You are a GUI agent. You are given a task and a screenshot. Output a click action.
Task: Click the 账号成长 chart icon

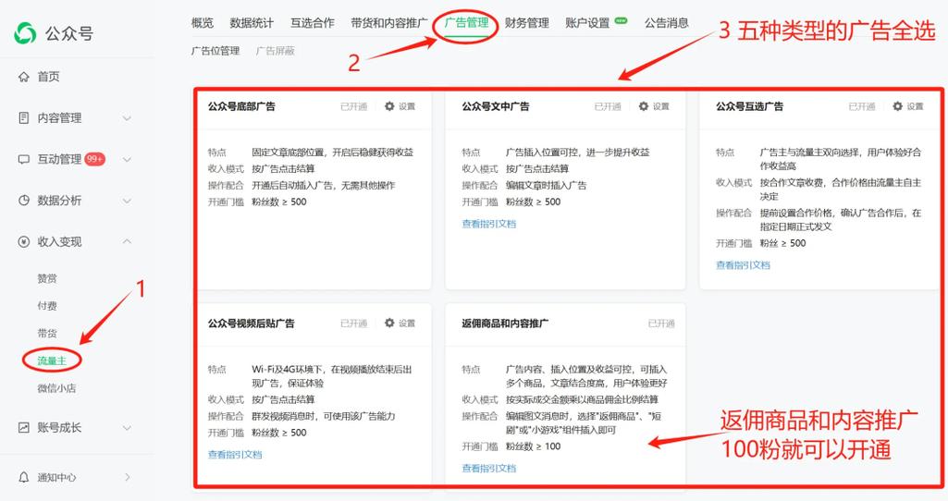[x=24, y=427]
